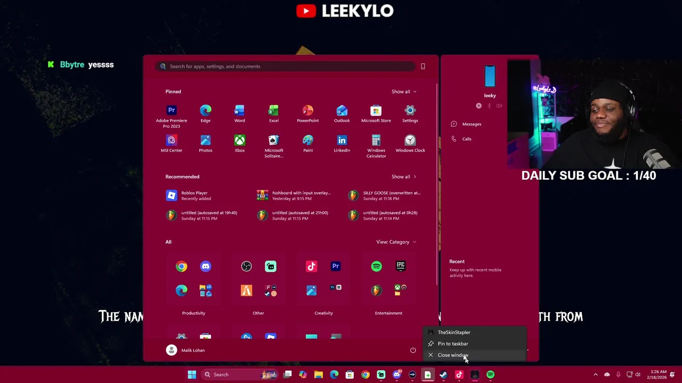
Task: Open Windows Clock pinned app
Action: [x=410, y=144]
